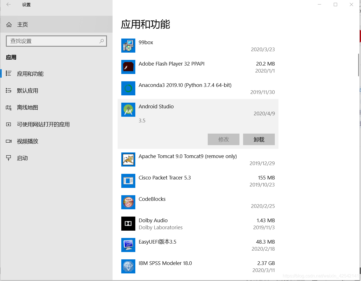Select IBM SPSS Modeler 18.0 entry
The image size is (361, 281).
pos(198,266)
